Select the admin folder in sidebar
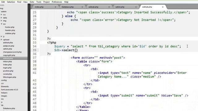 click(4, 11)
